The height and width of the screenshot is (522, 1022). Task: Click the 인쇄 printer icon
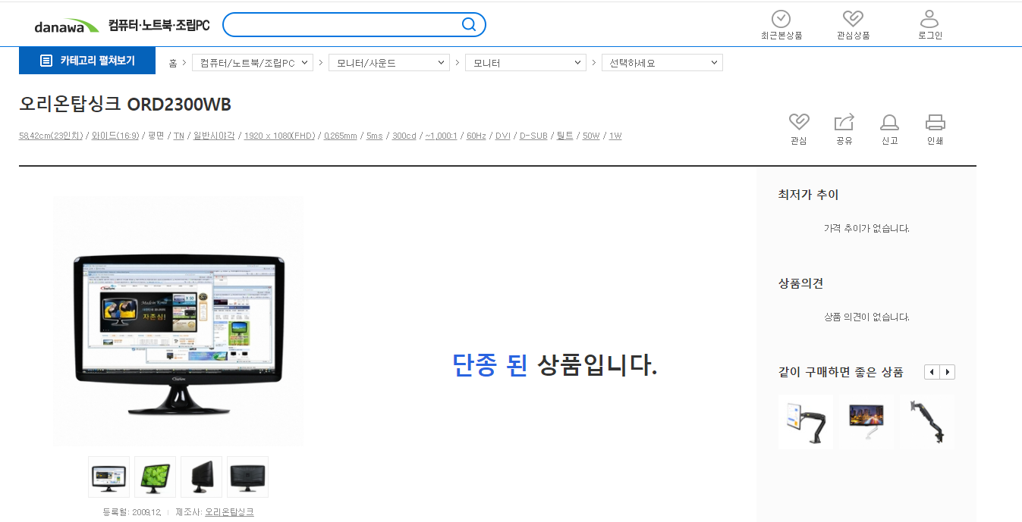tap(935, 122)
